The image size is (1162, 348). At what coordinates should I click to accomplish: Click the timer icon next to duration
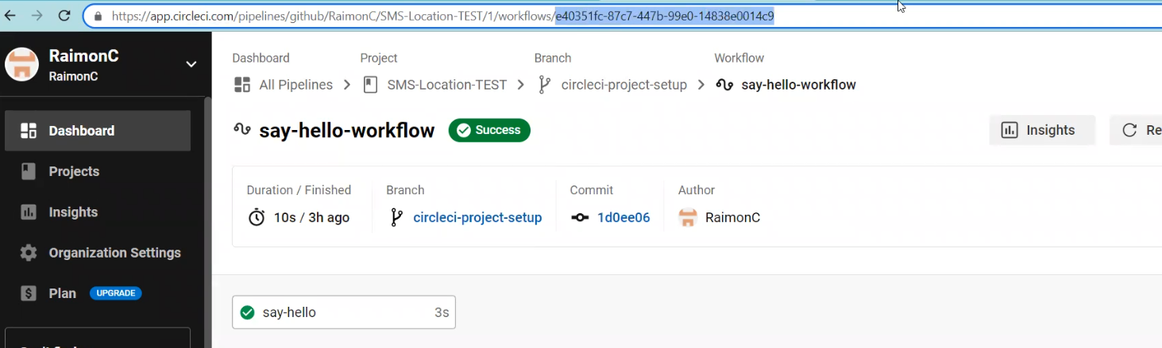coord(257,217)
